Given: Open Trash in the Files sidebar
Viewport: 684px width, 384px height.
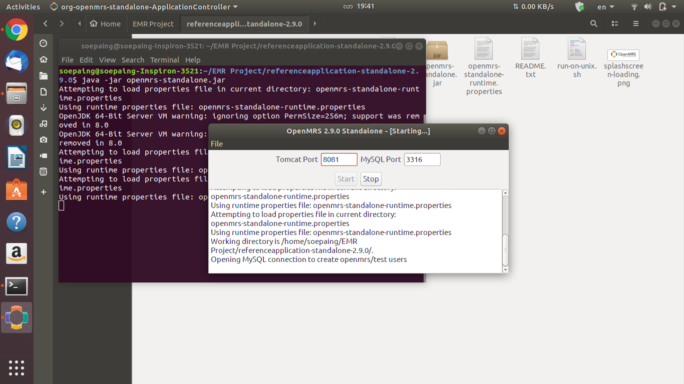Looking at the screenshot, I should [44, 171].
